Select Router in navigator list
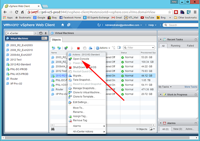 pos(14,79)
